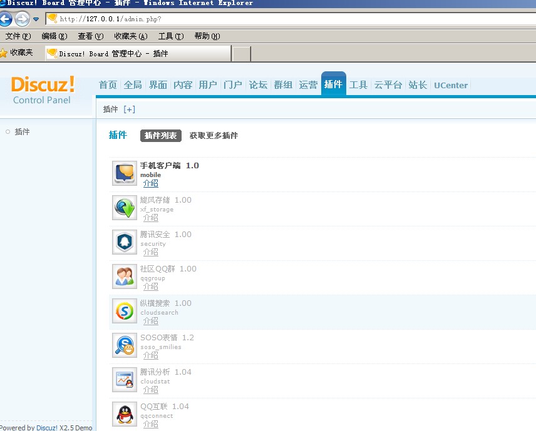Image resolution: width=536 pixels, height=431 pixels.
Task: Click the address bar URL field
Action: click(291, 19)
